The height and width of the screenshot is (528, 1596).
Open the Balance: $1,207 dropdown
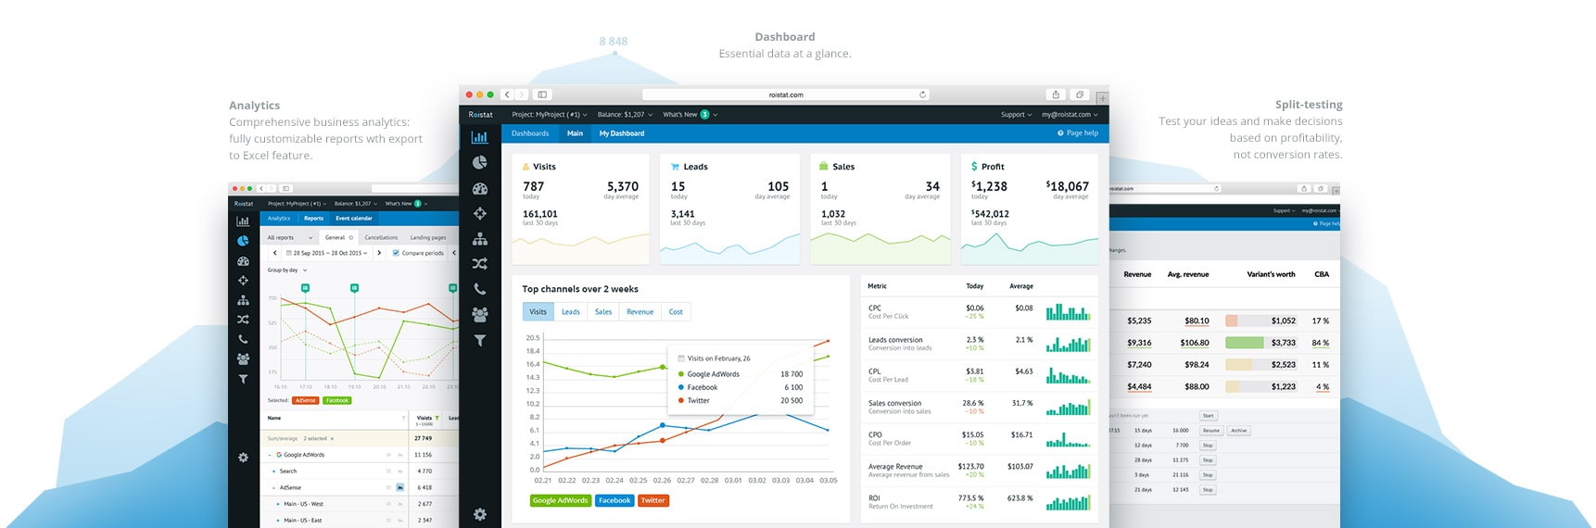coord(624,115)
